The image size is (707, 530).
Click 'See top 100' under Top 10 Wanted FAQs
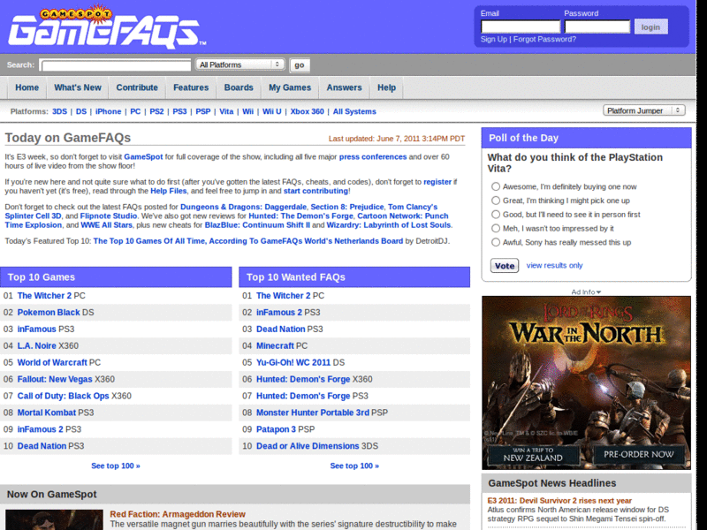tap(354, 466)
